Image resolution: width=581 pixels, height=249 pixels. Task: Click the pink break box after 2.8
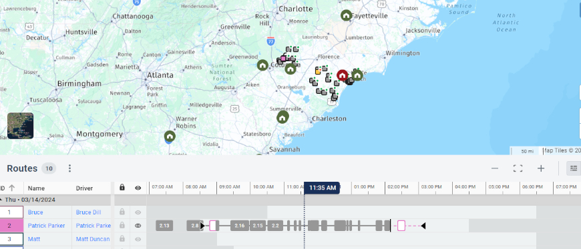[213, 225]
